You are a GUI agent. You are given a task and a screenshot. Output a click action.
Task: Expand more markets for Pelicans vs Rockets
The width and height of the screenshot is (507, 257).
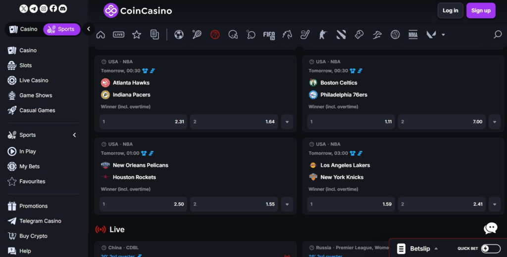[x=287, y=204]
